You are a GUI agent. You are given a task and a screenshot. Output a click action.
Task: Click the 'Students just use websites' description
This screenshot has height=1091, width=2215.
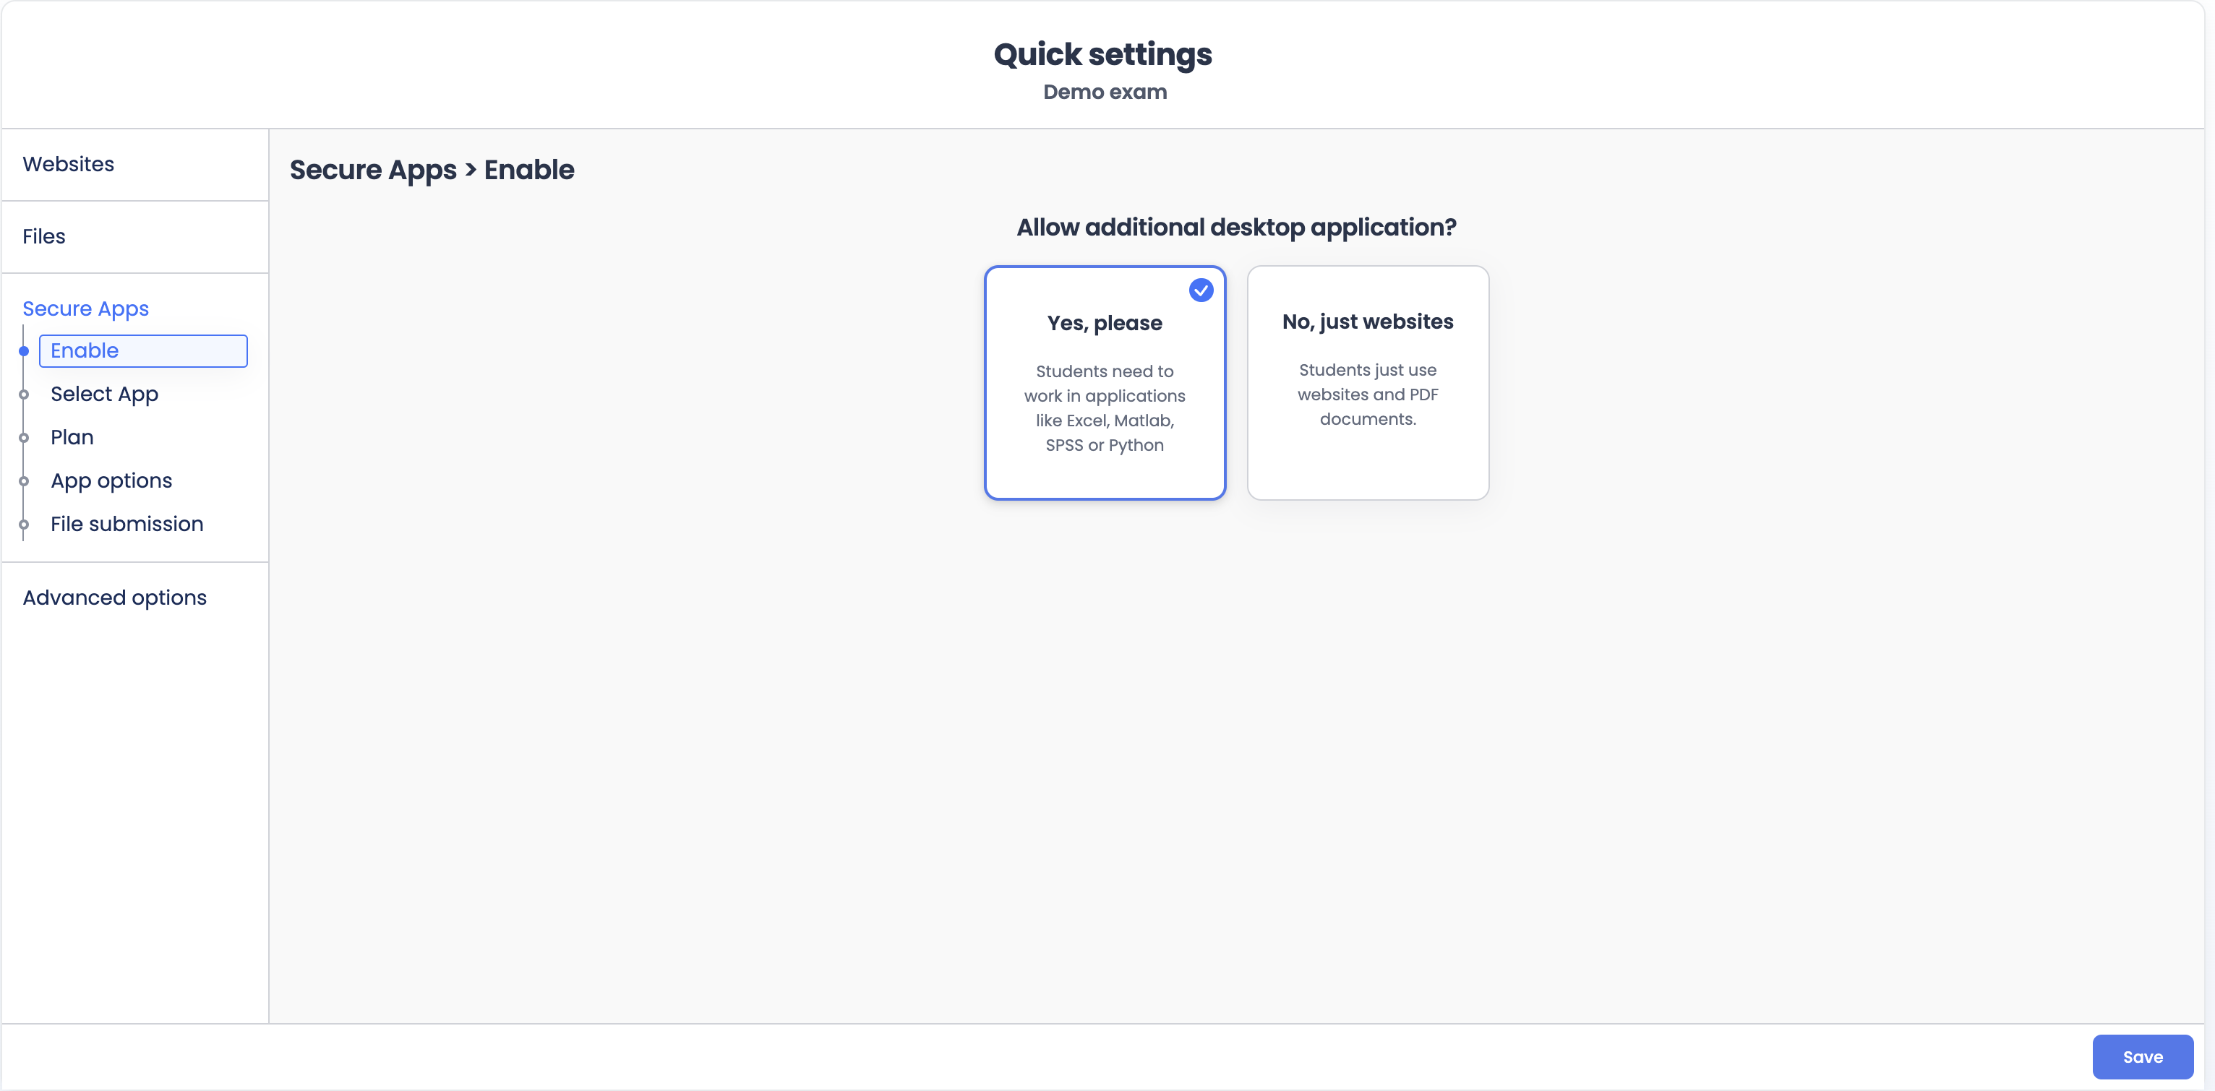point(1367,394)
